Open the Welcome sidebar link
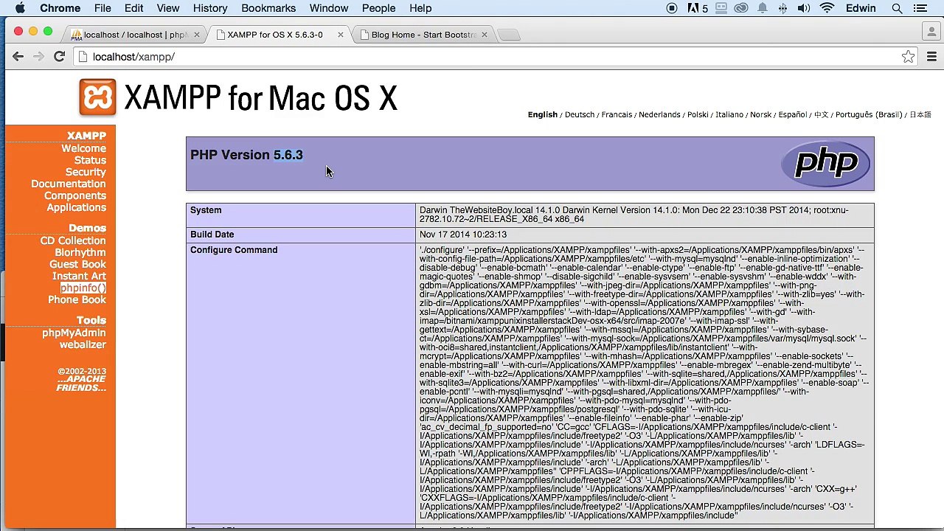Screen dimensions: 944x531 coord(83,148)
